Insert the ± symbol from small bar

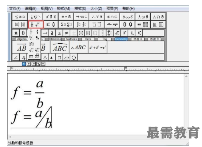(74, 33)
